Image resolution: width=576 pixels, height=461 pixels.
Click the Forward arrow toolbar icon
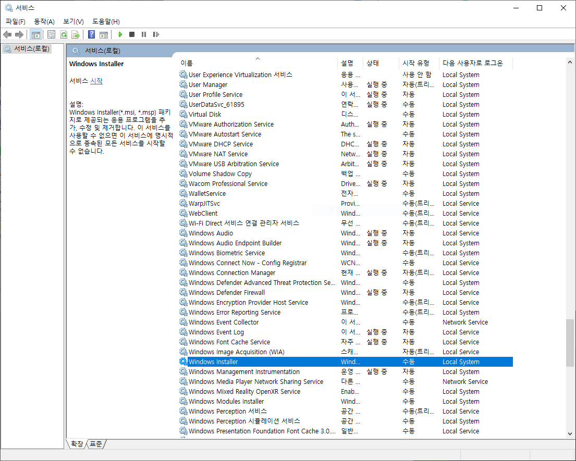19,34
